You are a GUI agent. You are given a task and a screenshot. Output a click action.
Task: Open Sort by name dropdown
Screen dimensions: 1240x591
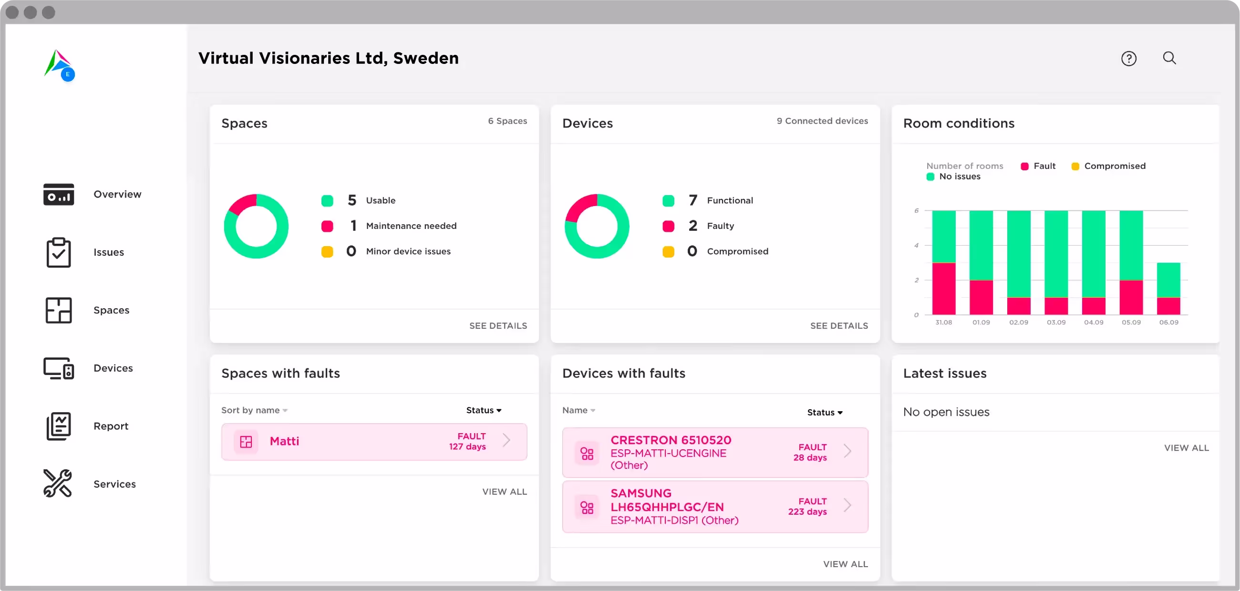[254, 410]
